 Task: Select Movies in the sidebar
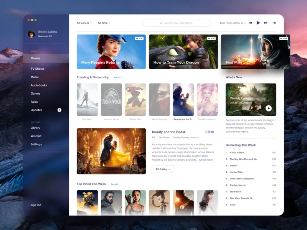pos(46,58)
